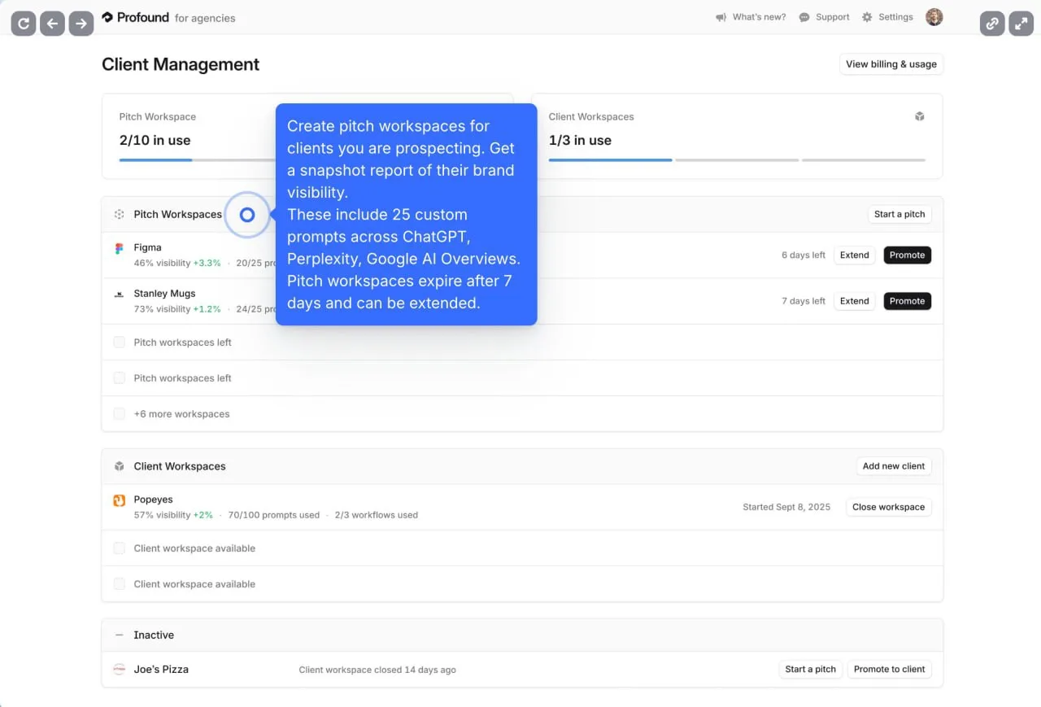This screenshot has width=1041, height=707.
Task: Open Support from the header
Action: tap(824, 17)
